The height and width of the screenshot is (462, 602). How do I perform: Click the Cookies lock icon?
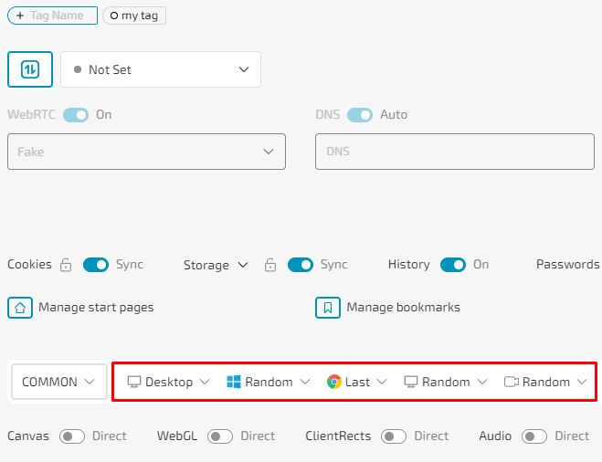(x=66, y=265)
